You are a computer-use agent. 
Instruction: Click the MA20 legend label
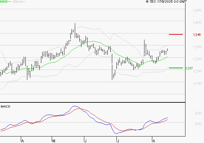coord(4,2)
